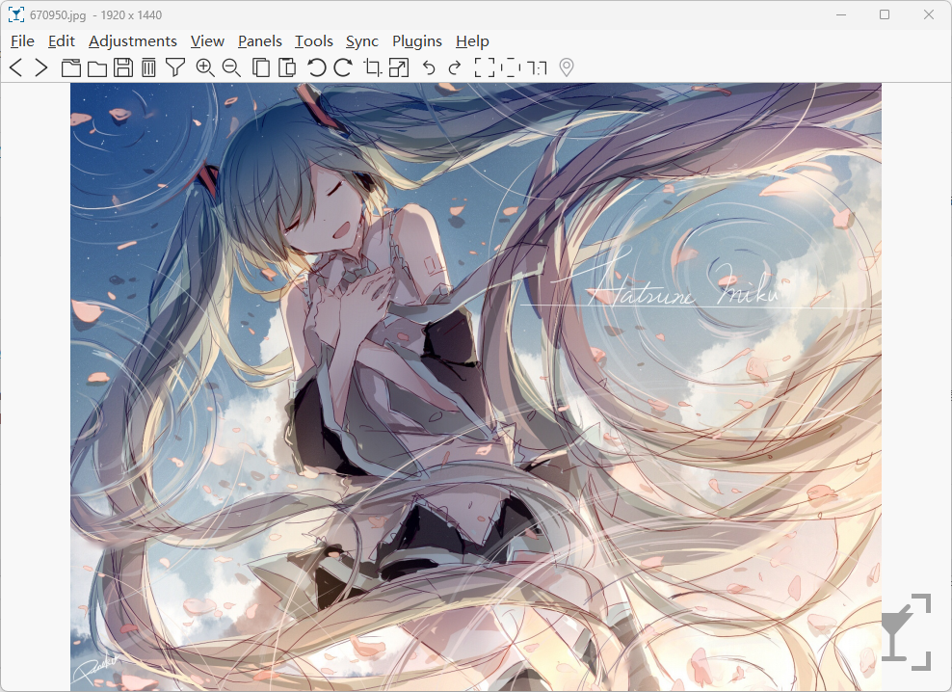Toggle 1:1 actual size view
Viewport: 952px width, 692px height.
pos(539,67)
